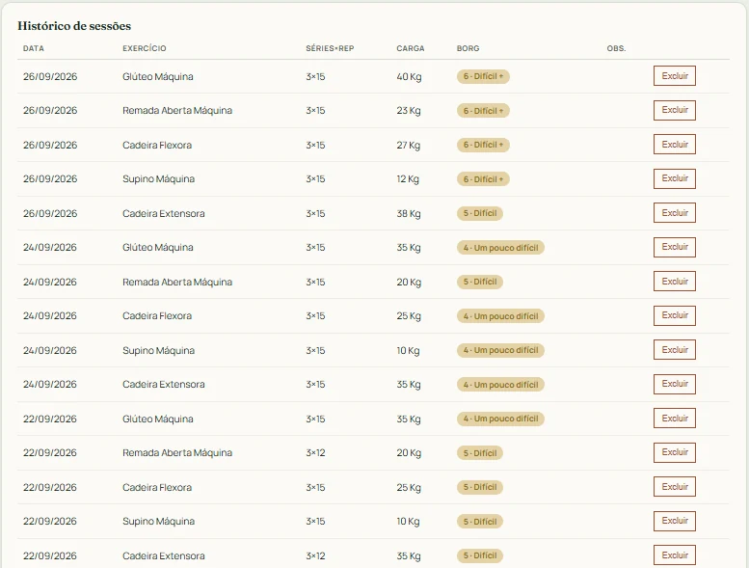Remove the 24/09/2026 Remada Aberta Máquina entry
This screenshot has height=568, width=749.
click(x=675, y=282)
